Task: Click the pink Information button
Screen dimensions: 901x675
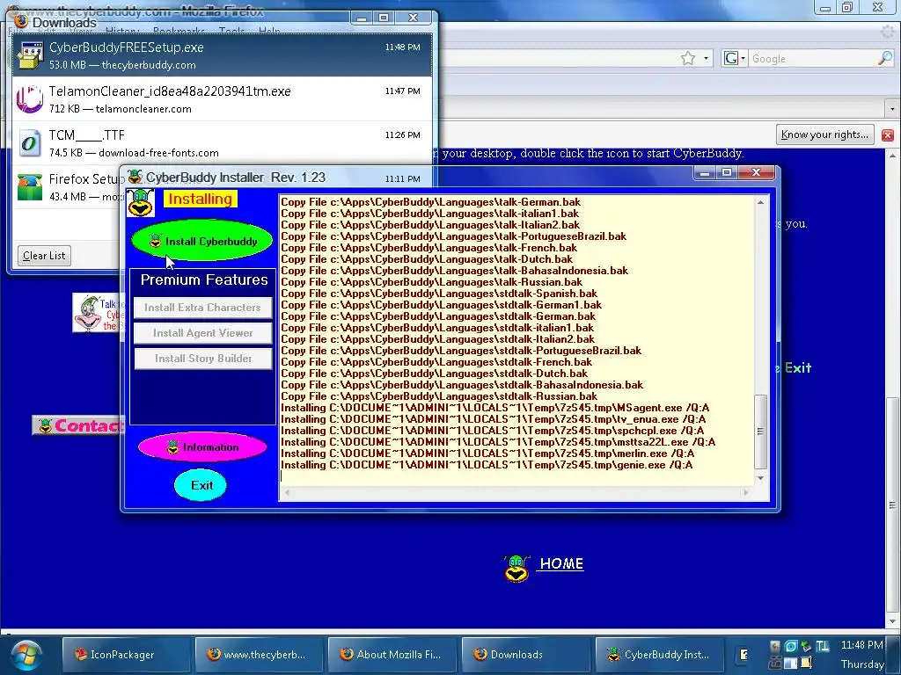Action: pyautogui.click(x=202, y=447)
